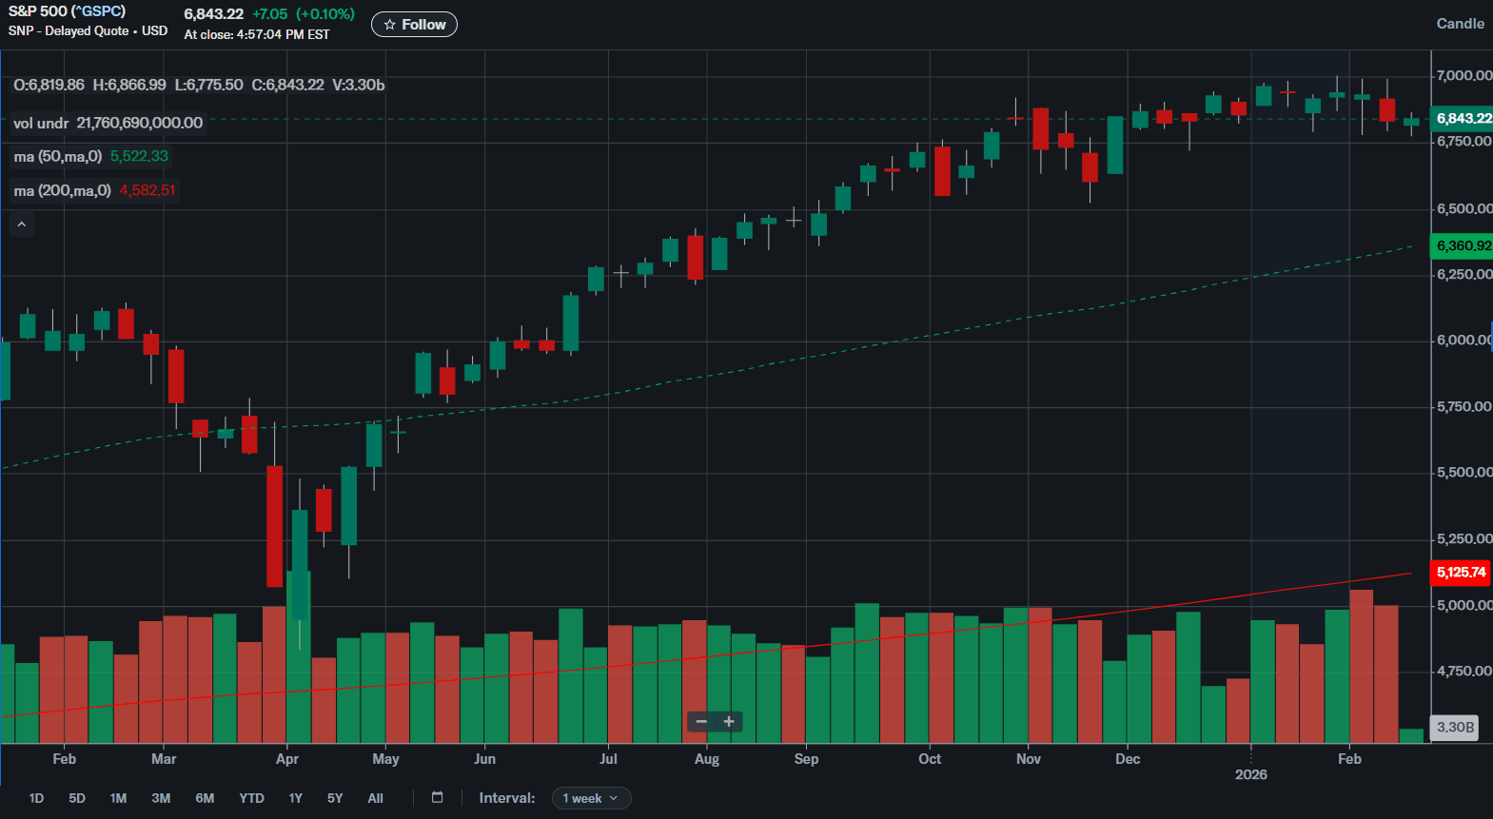The image size is (1493, 819).
Task: Select the 1Y time range
Action: [x=296, y=798]
